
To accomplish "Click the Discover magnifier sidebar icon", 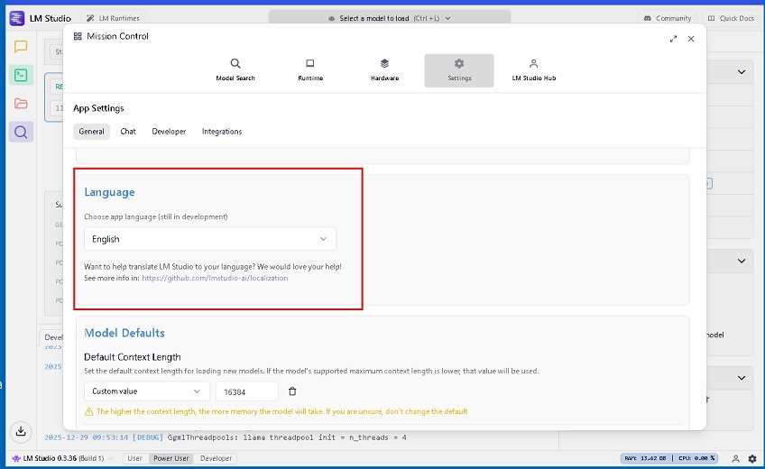I will point(21,132).
